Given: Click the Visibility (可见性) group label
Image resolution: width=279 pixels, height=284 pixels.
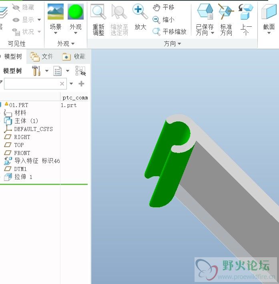Looking at the screenshot, I should coord(16,44).
